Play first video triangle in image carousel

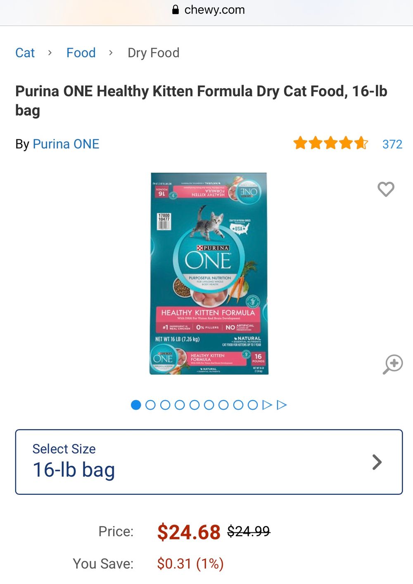267,405
